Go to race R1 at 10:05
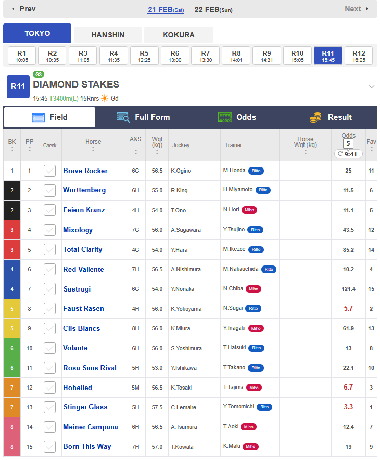The image size is (380, 460). tap(22, 56)
